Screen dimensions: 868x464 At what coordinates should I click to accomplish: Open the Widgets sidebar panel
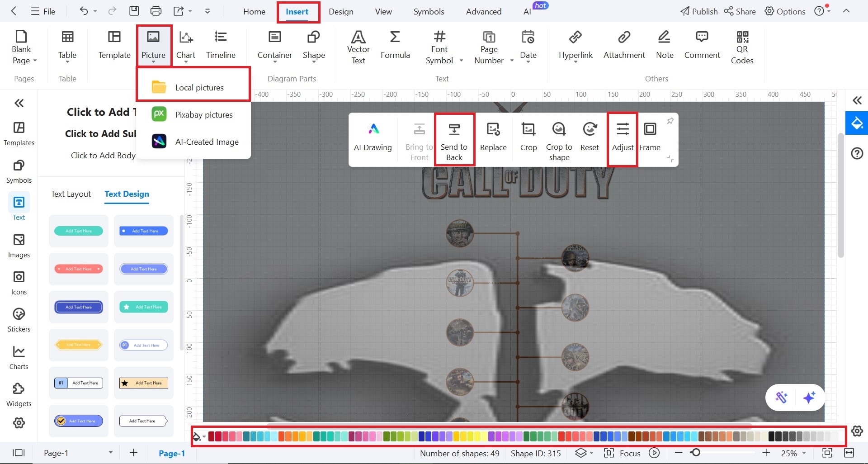[19, 395]
